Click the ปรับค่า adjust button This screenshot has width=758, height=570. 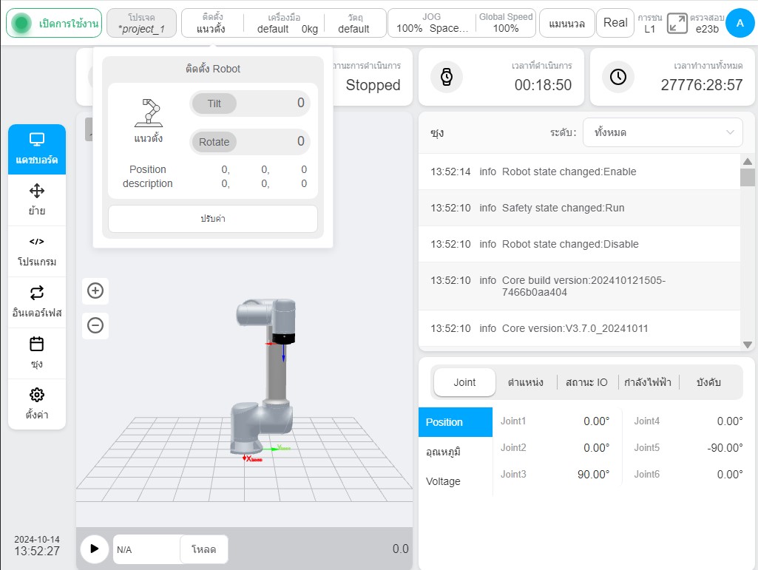213,219
